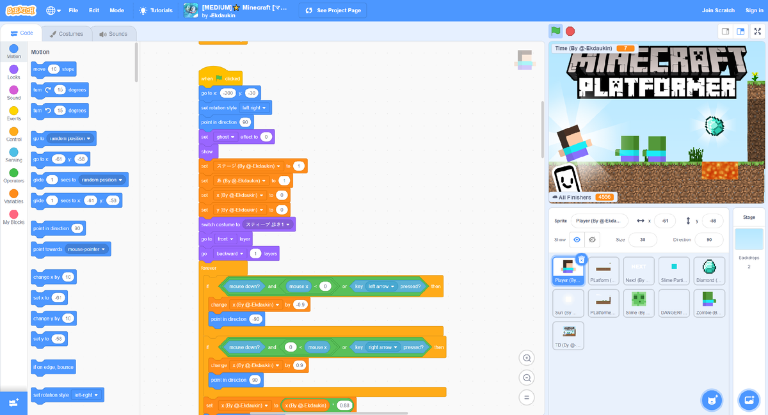This screenshot has height=415, width=768.
Task: Open the 'left arrow' key dropdown
Action: point(382,286)
